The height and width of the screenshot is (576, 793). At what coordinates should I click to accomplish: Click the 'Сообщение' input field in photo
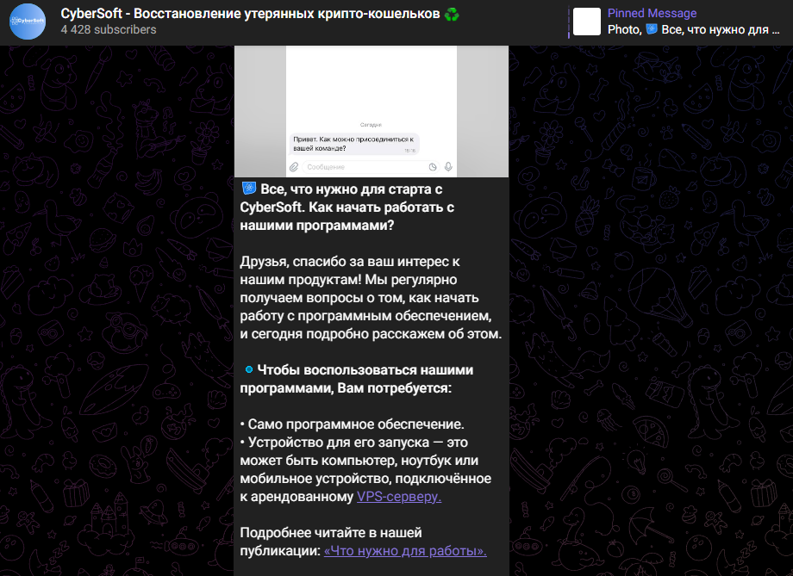click(x=371, y=167)
